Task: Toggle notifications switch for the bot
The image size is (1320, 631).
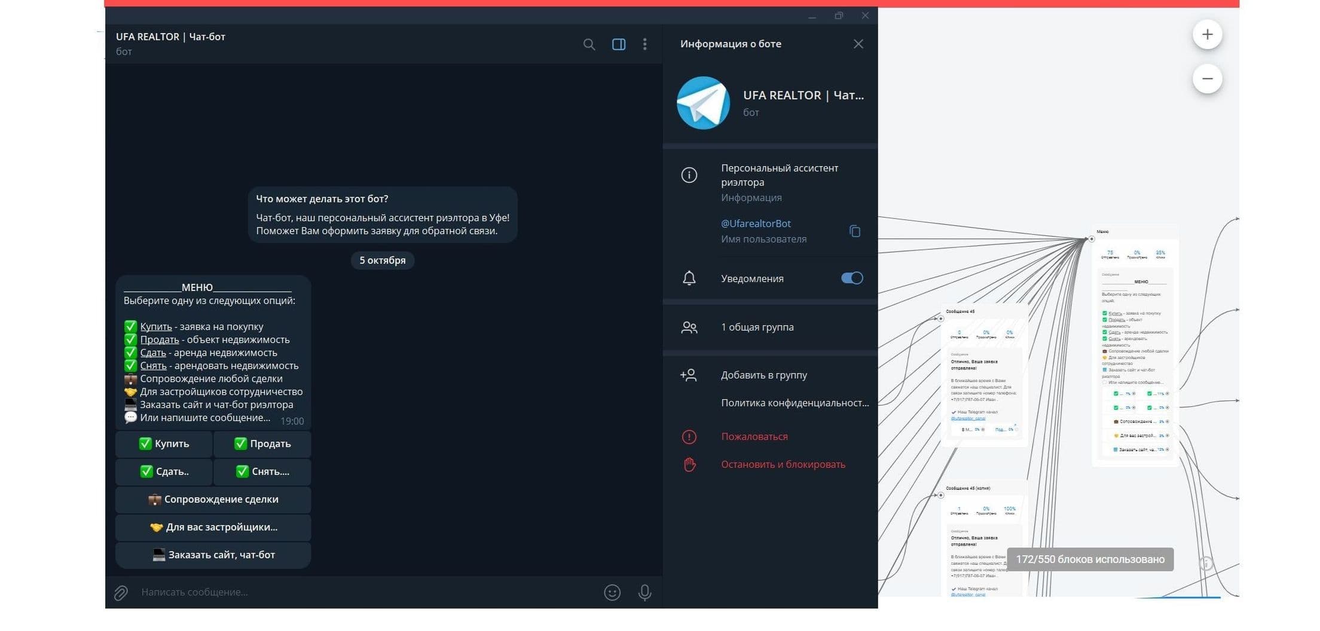Action: (852, 278)
